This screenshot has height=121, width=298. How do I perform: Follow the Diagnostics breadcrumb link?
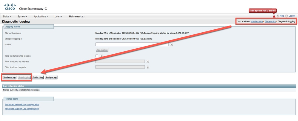(270, 22)
